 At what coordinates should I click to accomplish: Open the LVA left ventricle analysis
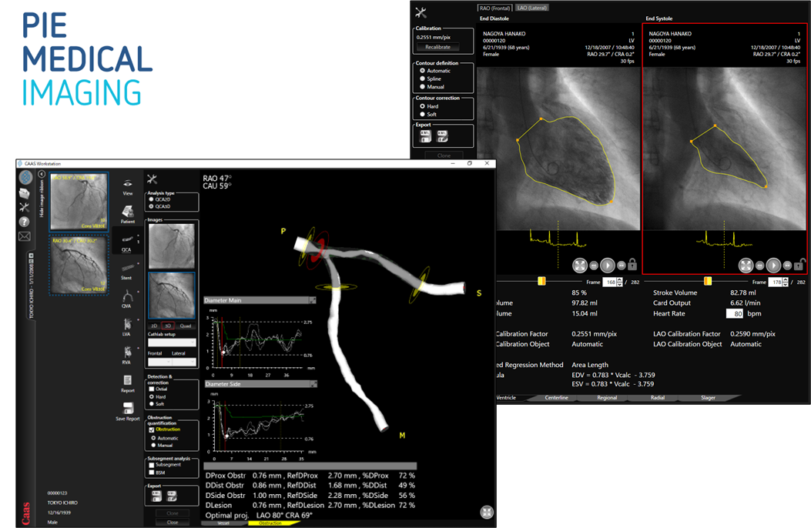point(127,325)
